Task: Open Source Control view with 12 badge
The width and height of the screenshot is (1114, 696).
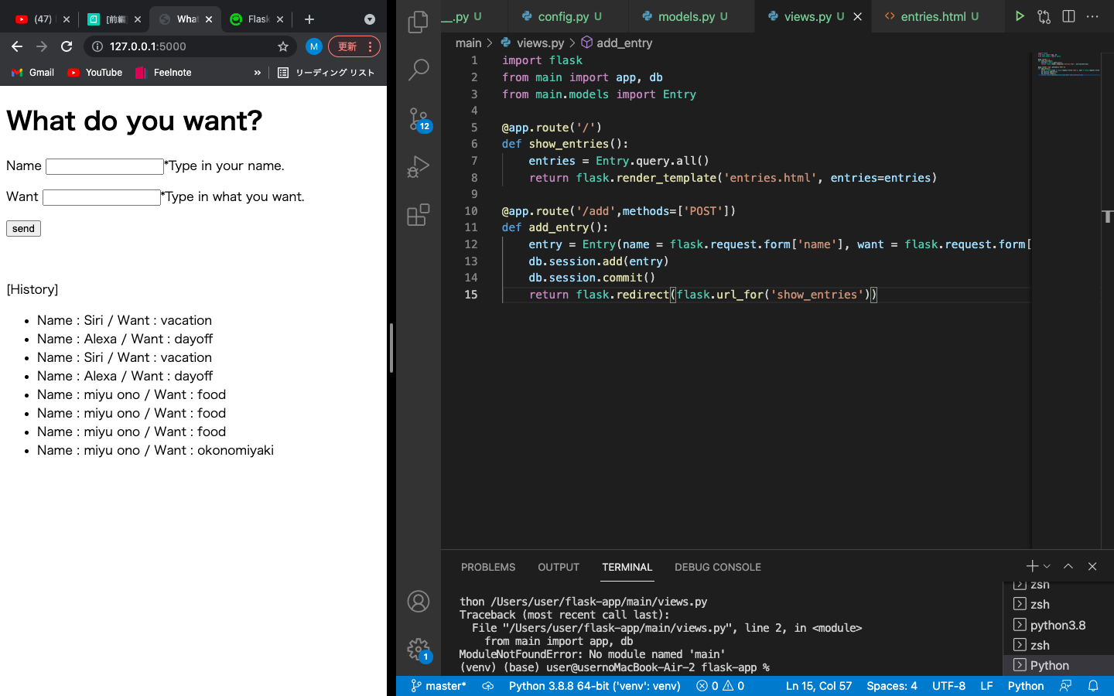Action: click(418, 118)
